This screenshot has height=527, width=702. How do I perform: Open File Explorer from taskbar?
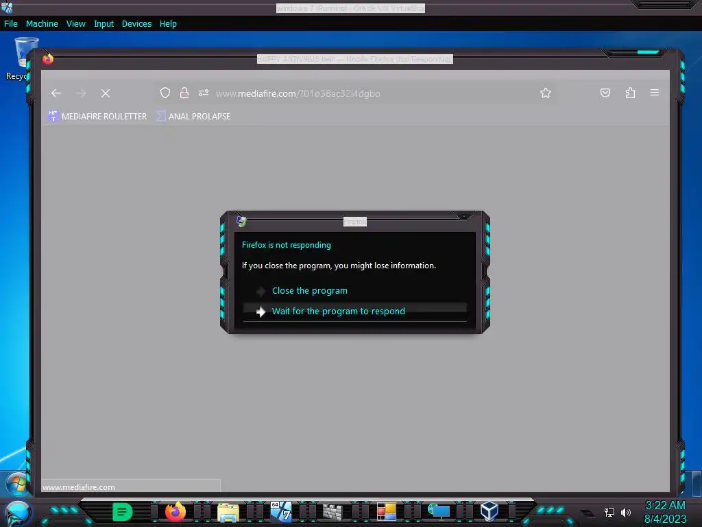228,512
